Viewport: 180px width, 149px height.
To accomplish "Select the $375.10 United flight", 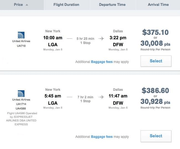I will (156, 61).
